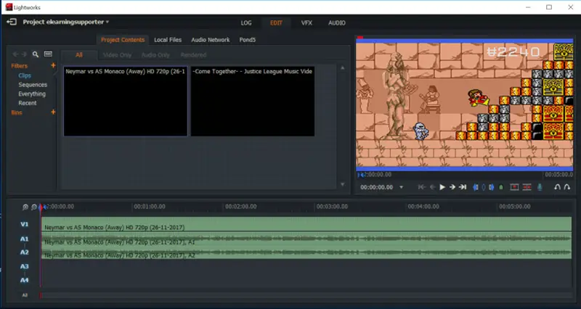This screenshot has height=309, width=581.
Task: Click the redo arrow icon
Action: (567, 187)
